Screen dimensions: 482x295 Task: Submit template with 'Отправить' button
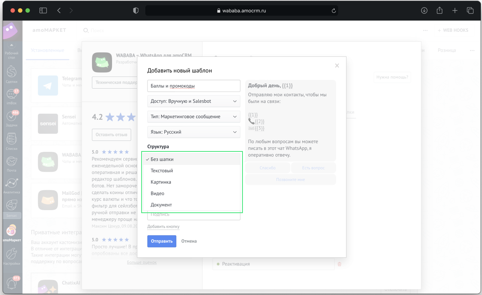pos(162,241)
